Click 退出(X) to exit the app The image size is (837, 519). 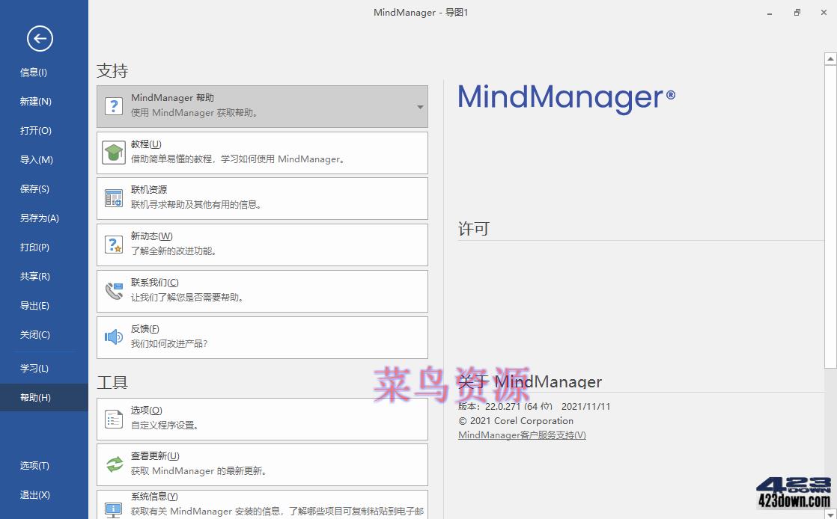[34, 494]
